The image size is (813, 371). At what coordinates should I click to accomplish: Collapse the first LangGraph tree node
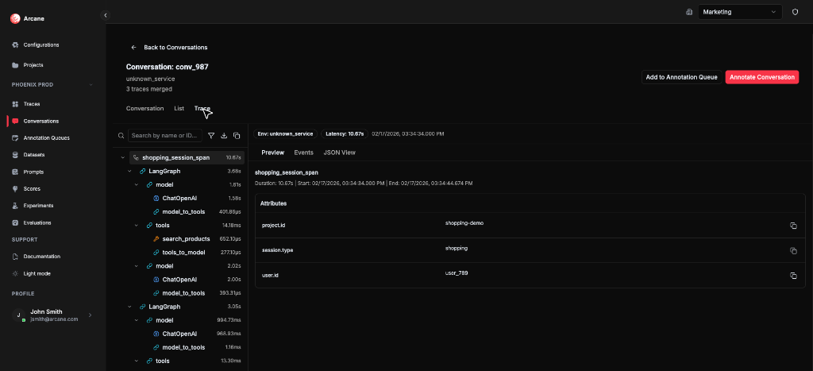[x=129, y=171]
